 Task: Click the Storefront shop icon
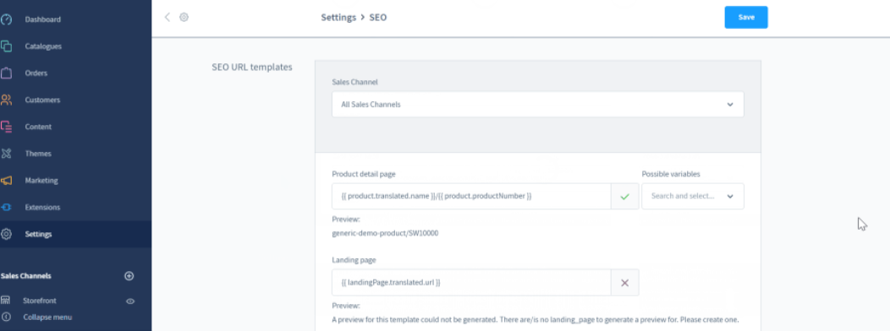6,301
